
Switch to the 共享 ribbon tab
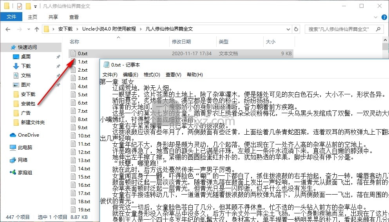(x=53, y=17)
